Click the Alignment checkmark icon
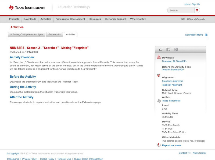 coord(158,76)
